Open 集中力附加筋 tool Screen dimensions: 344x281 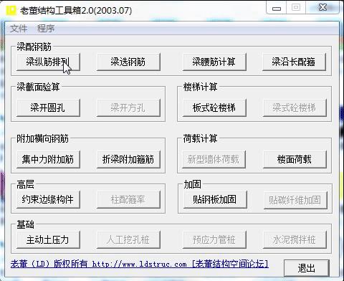[x=48, y=159]
